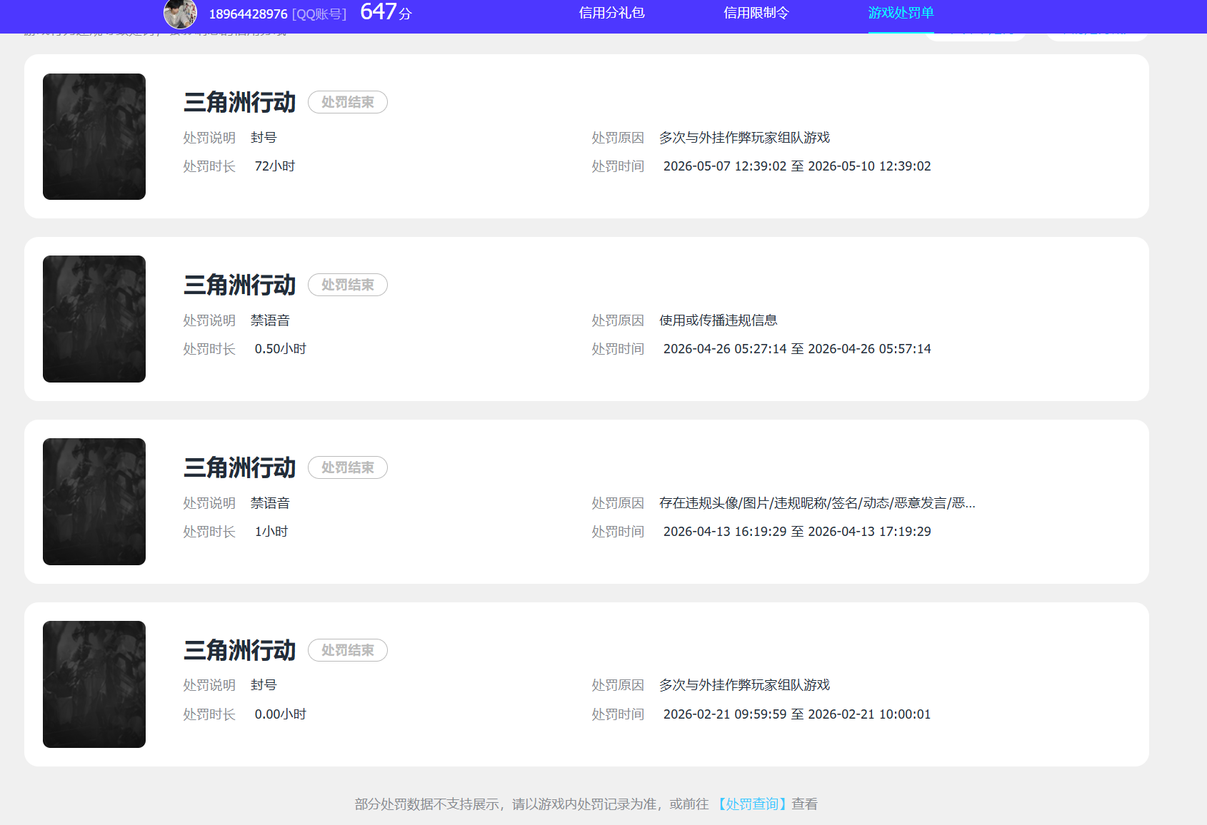The width and height of the screenshot is (1207, 825).
Task: Click time range starting 2026-04-13 16:19:29
Action: click(x=797, y=532)
